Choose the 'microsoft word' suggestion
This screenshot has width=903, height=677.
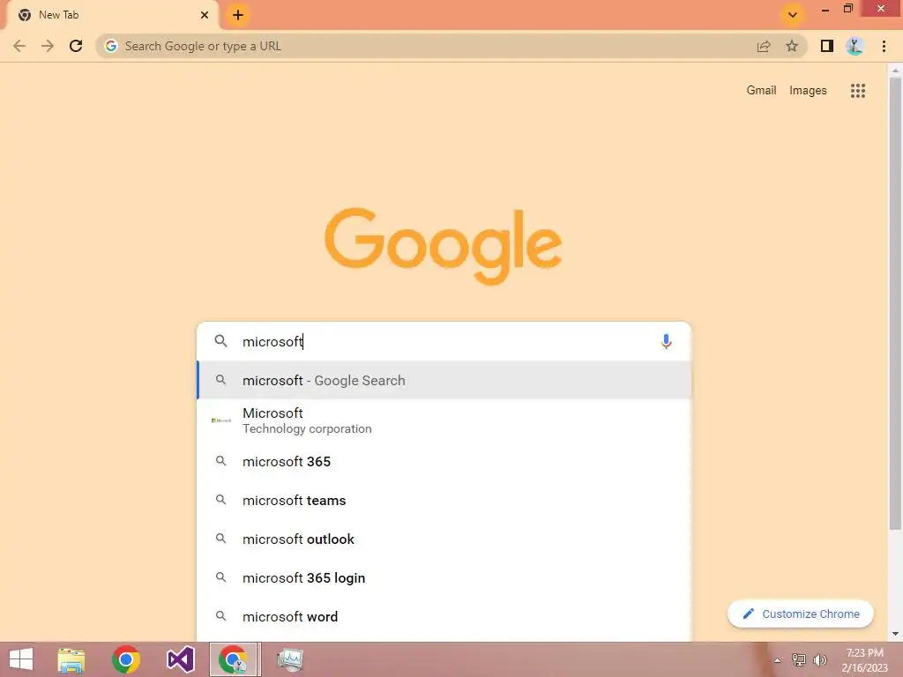click(444, 616)
